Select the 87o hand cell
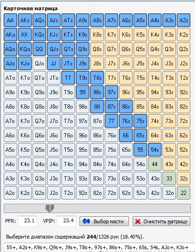The image size is (195, 252). coord(97,121)
